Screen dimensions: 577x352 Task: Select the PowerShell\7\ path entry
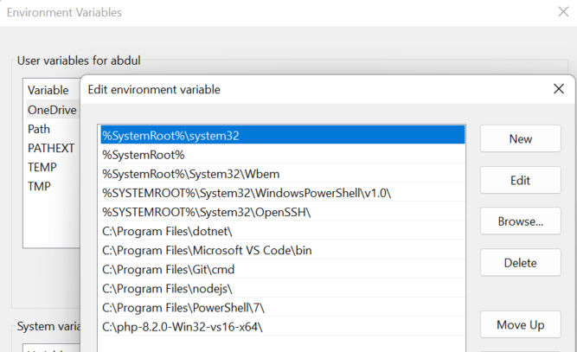pos(283,308)
